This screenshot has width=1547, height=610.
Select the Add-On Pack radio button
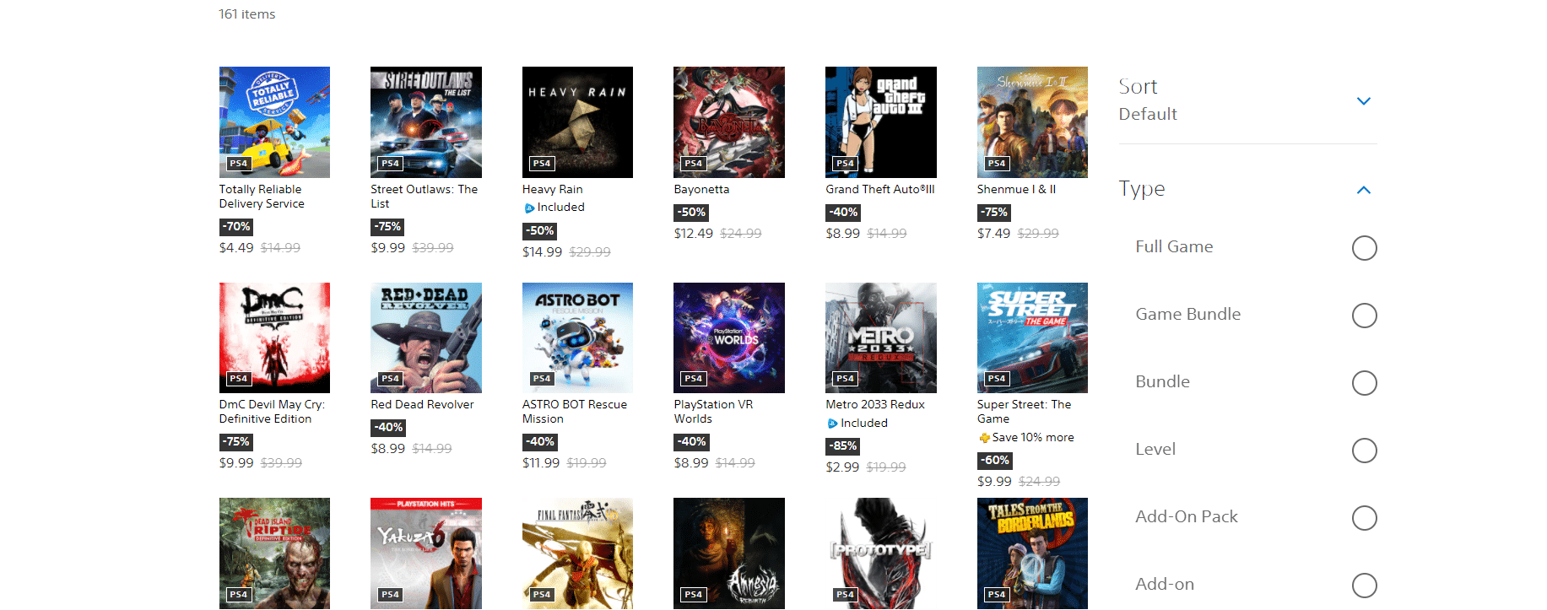[x=1364, y=518]
